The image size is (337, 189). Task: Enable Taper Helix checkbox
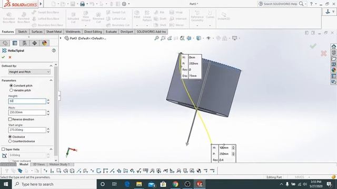[3, 149]
